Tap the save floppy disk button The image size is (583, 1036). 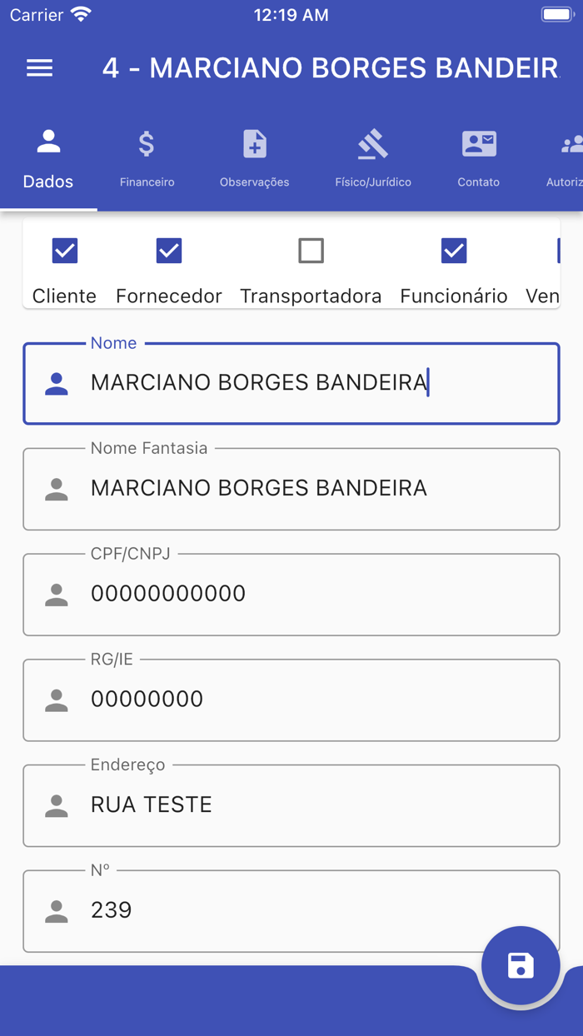pyautogui.click(x=521, y=965)
